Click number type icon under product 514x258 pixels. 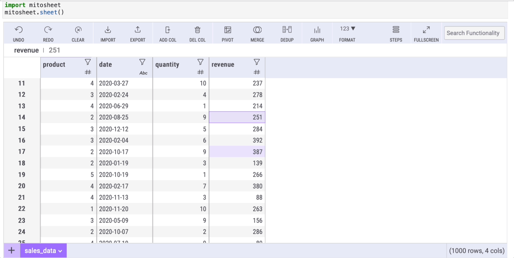pyautogui.click(x=88, y=73)
